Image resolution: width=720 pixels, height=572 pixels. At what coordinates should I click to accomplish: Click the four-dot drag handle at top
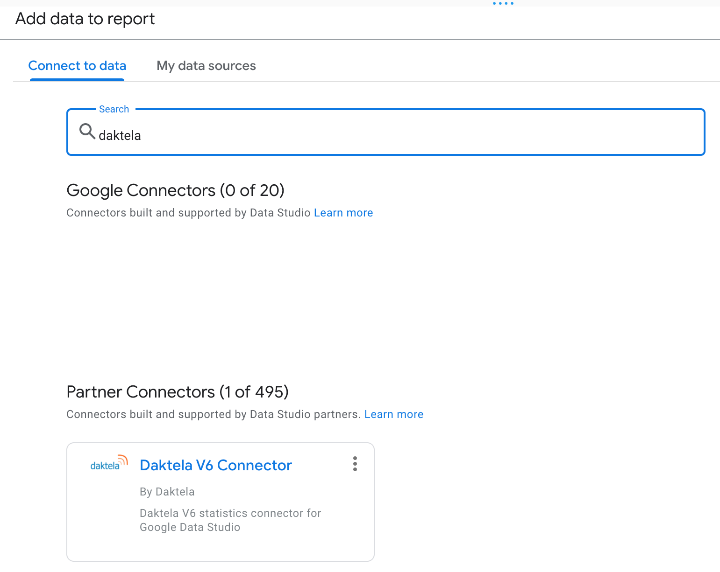(503, 3)
